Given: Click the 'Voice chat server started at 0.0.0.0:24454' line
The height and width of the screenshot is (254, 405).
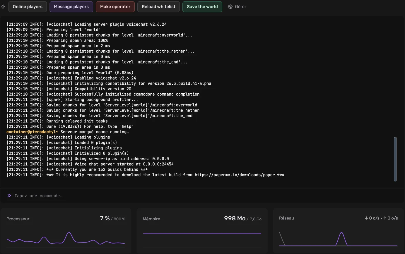Looking at the screenshot, I should (90, 164).
